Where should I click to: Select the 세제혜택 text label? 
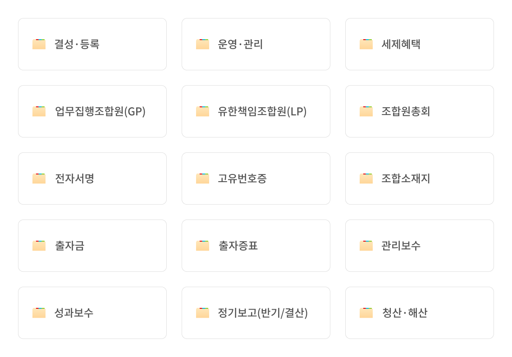[x=401, y=44]
